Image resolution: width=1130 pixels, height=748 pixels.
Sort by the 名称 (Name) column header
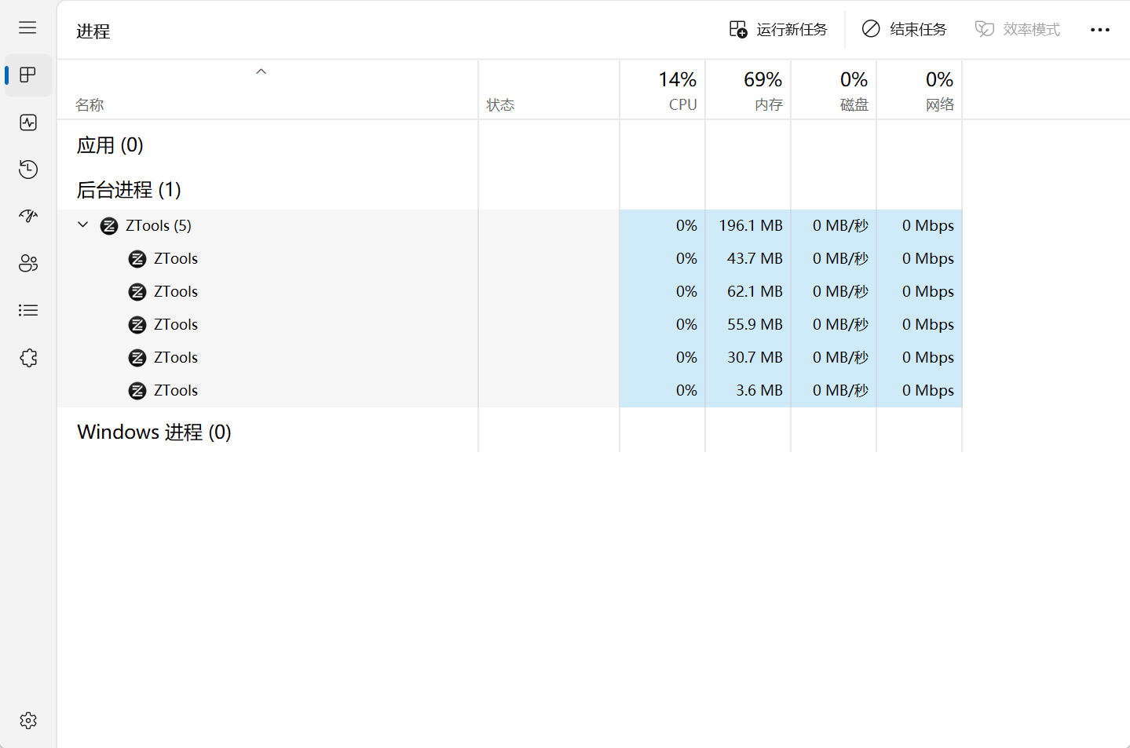268,90
